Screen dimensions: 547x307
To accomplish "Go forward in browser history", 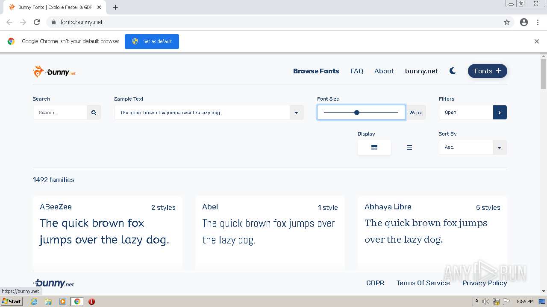I will click(23, 22).
